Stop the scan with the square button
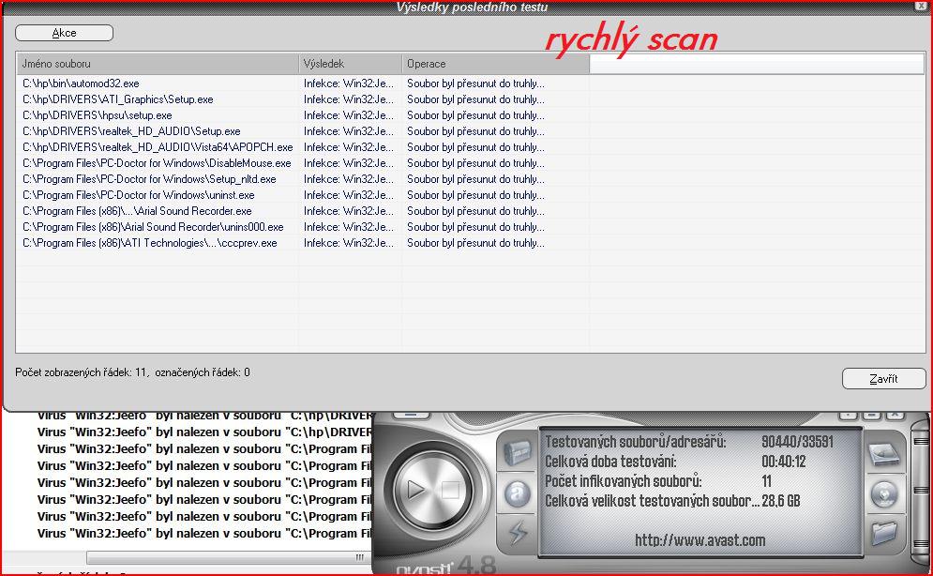This screenshot has width=933, height=576. point(450,489)
